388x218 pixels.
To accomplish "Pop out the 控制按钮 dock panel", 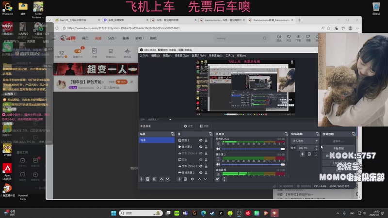I will (354, 134).
